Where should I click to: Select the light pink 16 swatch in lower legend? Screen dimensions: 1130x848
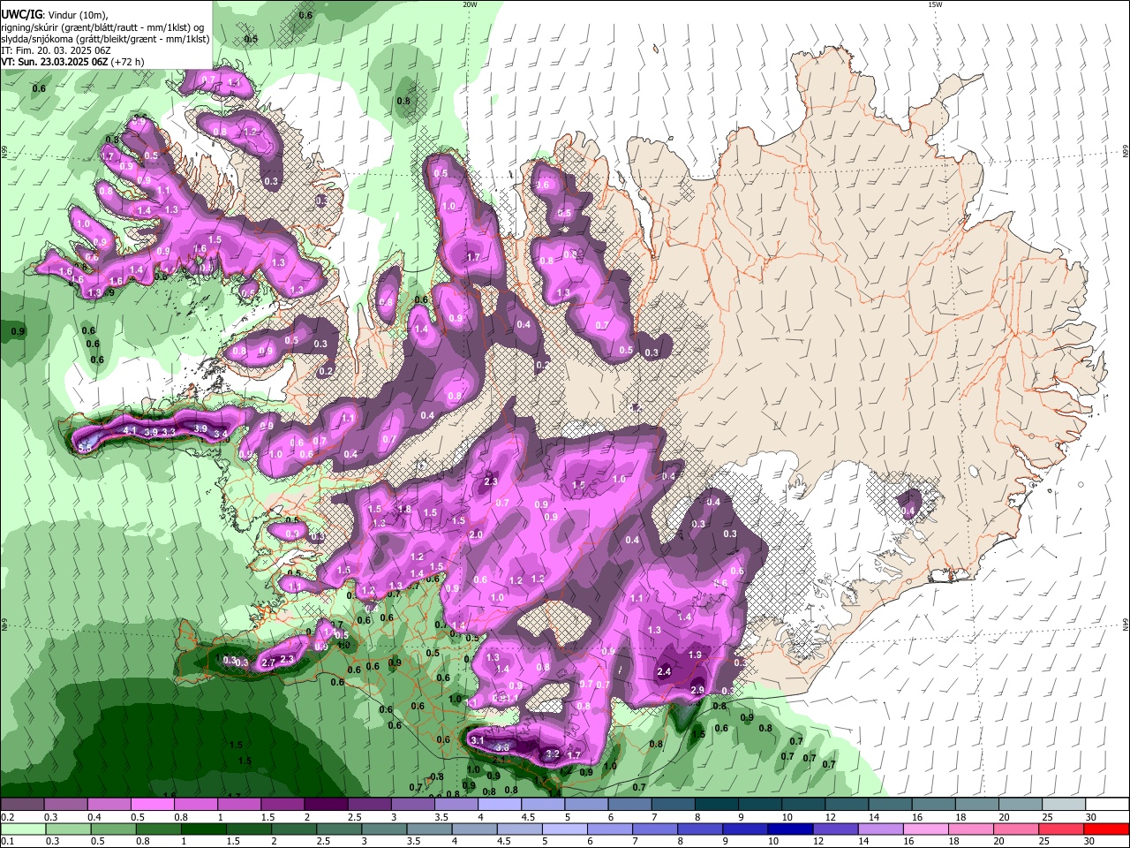pos(925,829)
